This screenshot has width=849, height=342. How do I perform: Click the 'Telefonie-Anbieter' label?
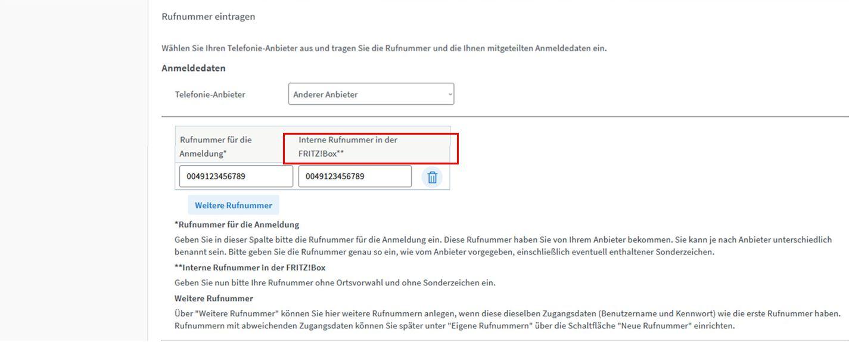[x=210, y=94]
